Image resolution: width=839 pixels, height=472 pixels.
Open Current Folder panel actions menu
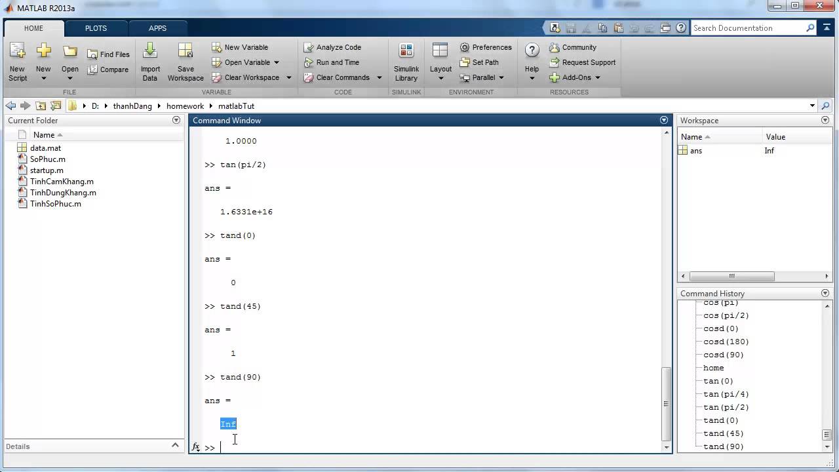point(176,120)
